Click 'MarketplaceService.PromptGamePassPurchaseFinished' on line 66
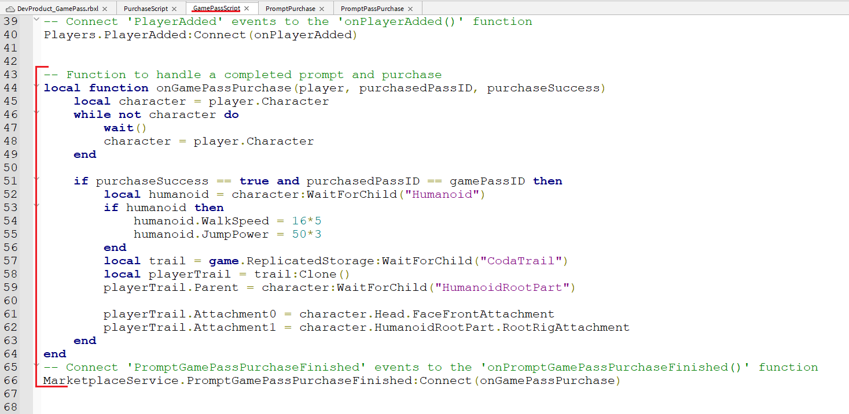This screenshot has height=414, width=849. click(229, 380)
